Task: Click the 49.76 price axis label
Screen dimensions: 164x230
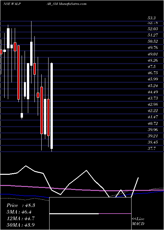Action: (x=153, y=48)
